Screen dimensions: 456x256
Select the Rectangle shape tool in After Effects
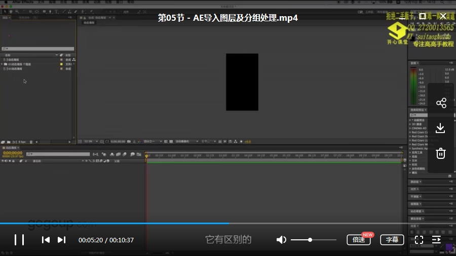pos(44,12)
